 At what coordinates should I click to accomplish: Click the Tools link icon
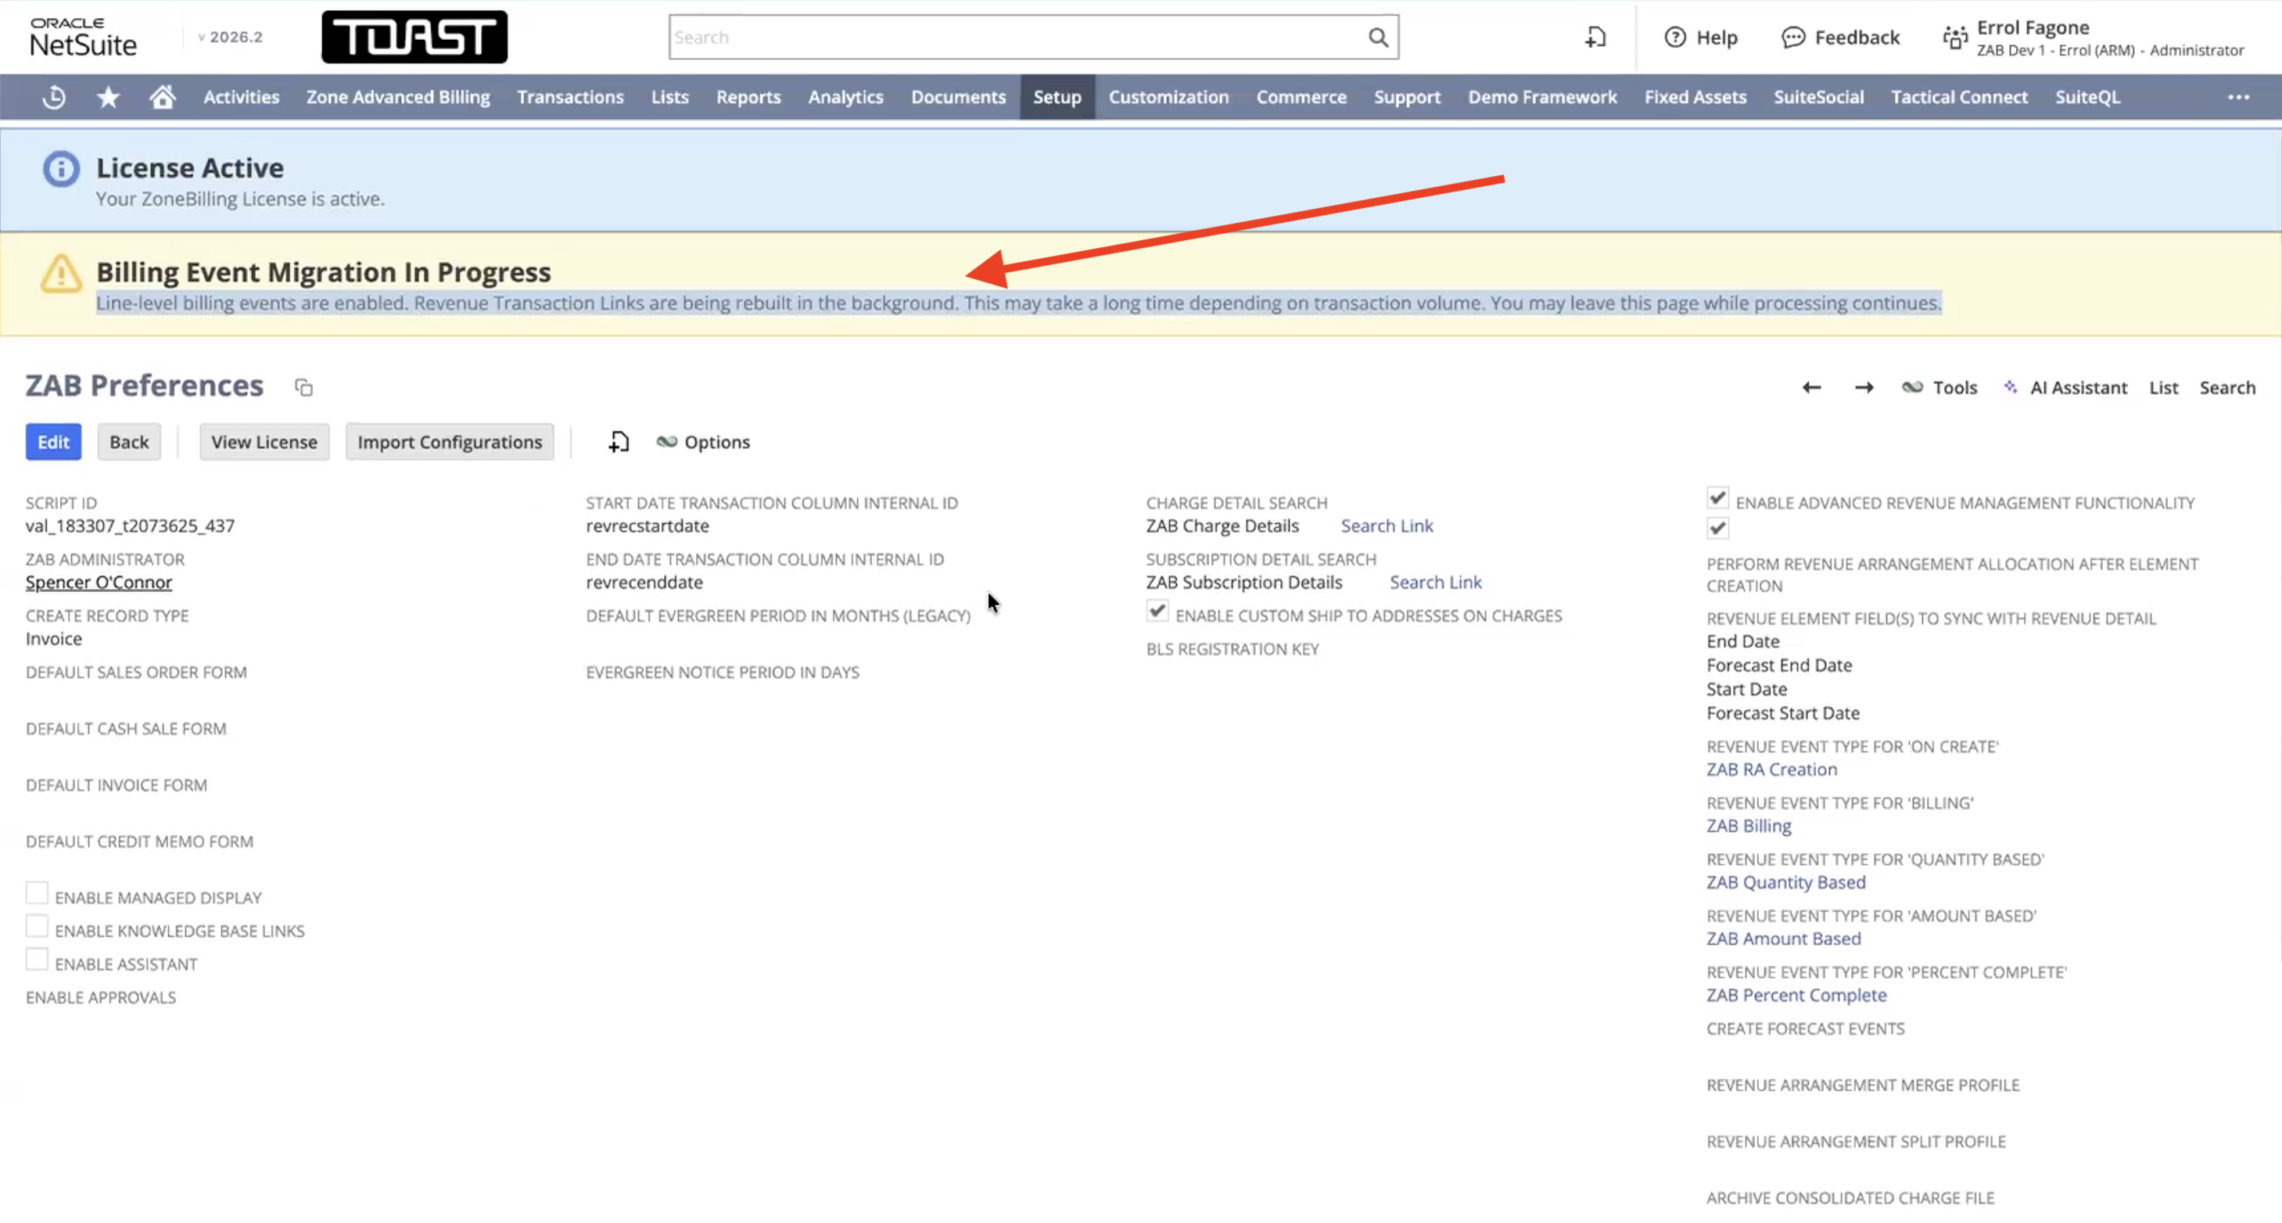point(1913,387)
